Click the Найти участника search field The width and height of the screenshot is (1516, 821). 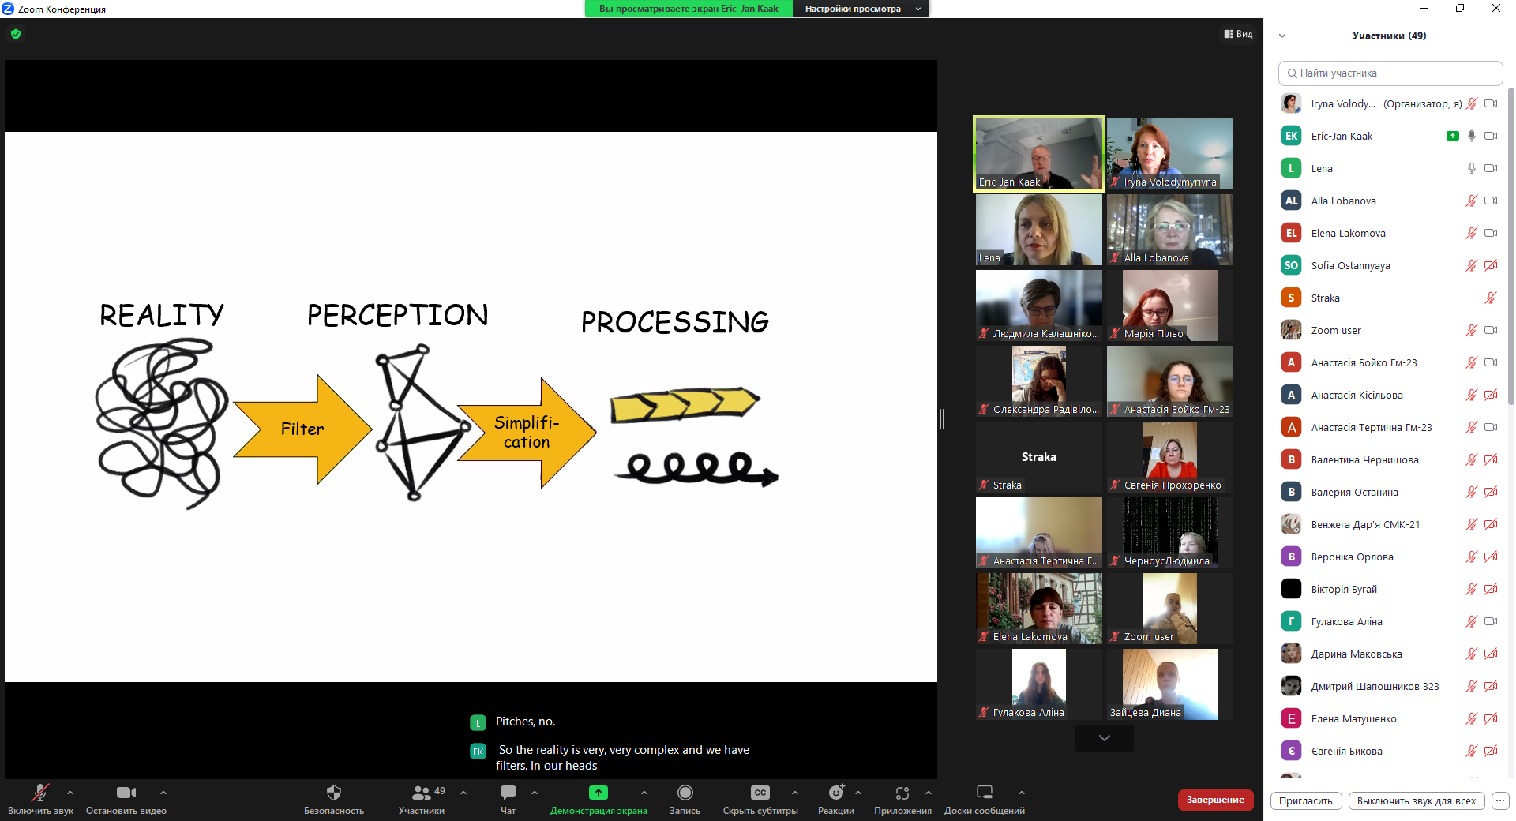pyautogui.click(x=1390, y=73)
